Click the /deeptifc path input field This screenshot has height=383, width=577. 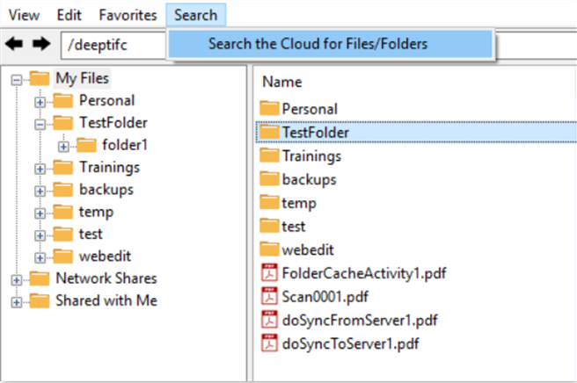coord(113,45)
